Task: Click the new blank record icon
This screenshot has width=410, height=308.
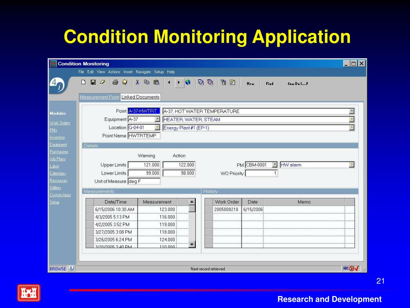Action: tap(83, 82)
